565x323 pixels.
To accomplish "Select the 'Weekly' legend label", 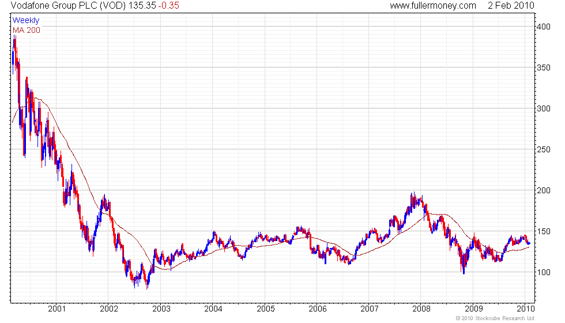I will tap(26, 21).
